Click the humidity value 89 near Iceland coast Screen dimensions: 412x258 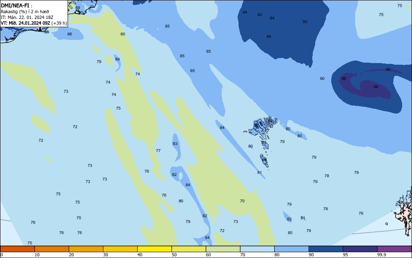click(77, 7)
